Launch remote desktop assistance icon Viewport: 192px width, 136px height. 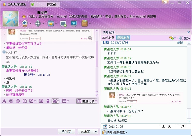tap(74, 23)
